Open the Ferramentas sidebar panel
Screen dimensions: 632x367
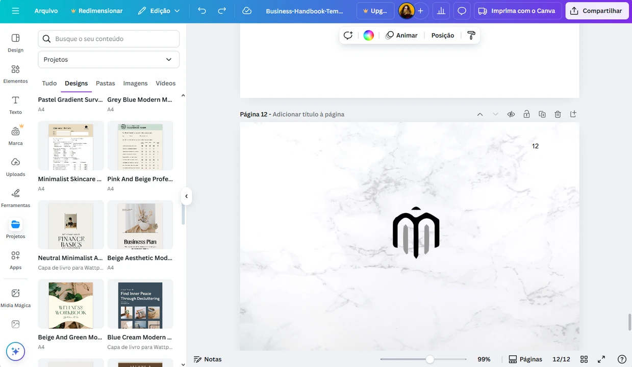[15, 198]
